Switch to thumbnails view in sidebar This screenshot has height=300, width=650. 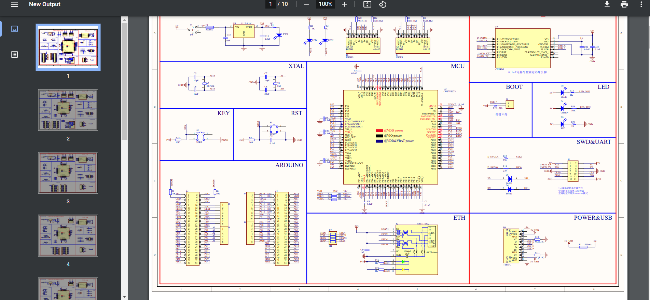click(14, 29)
